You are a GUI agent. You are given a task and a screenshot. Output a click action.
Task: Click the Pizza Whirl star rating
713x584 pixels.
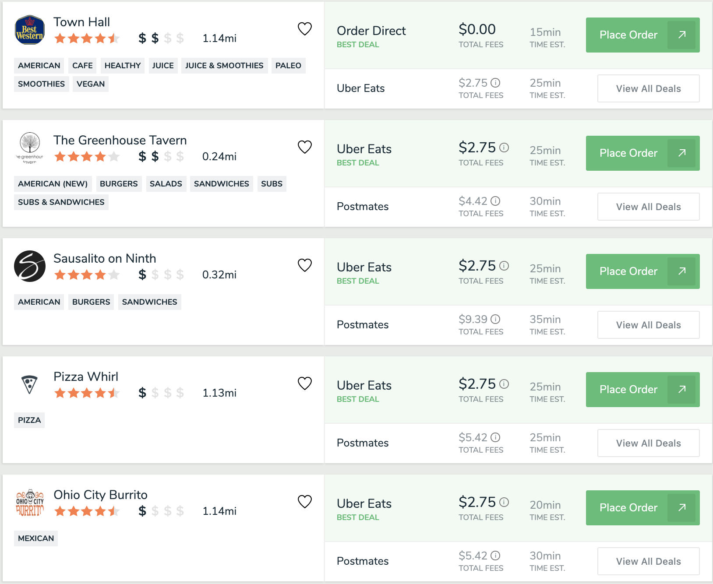[x=87, y=393]
